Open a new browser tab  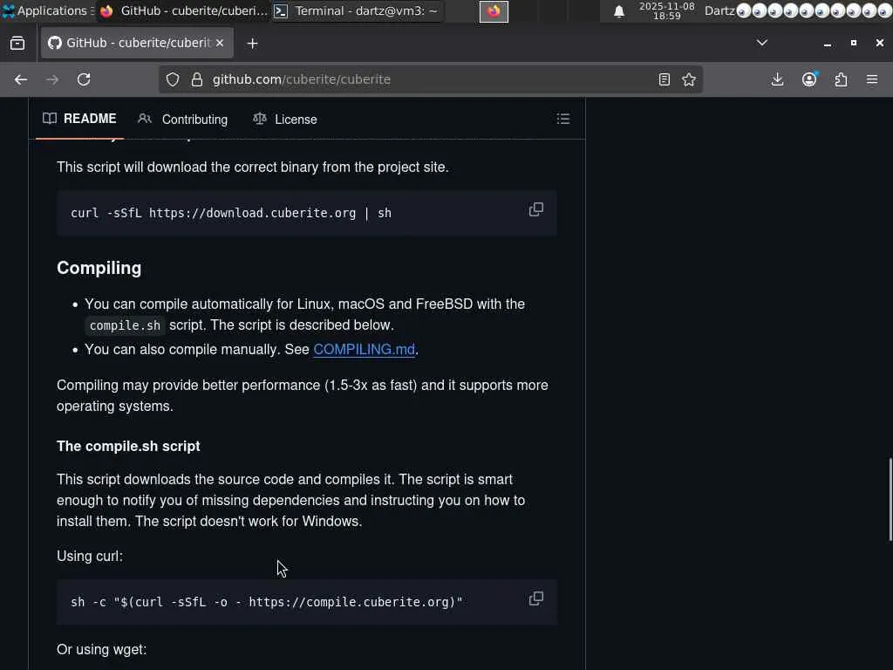pyautogui.click(x=252, y=44)
